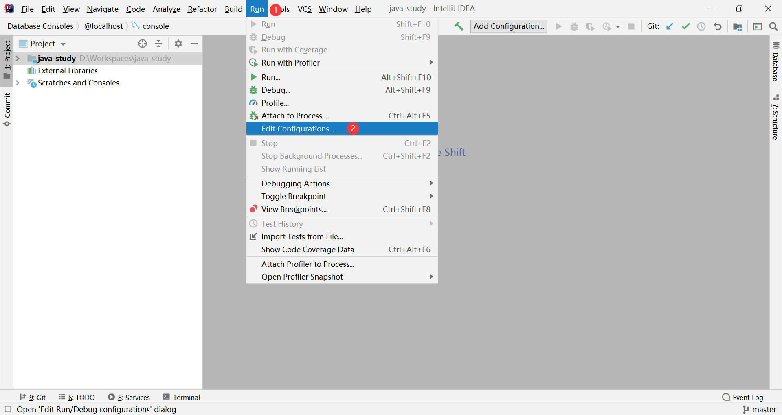782x415 pixels.
Task: Click the Collapse All icon in Project panel
Action: coord(158,44)
